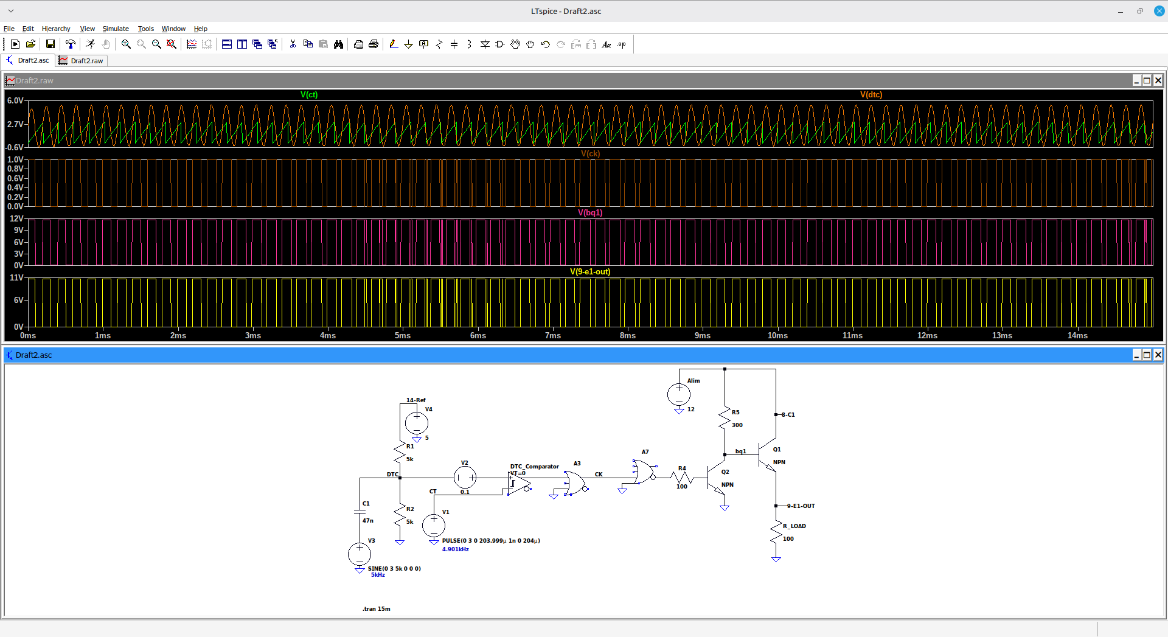This screenshot has height=637, width=1168.
Task: Zoom in with the magnifier plus icon
Action: [x=126, y=44]
